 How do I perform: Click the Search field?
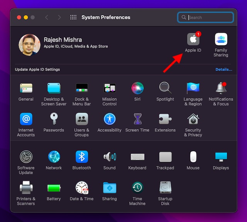[x=205, y=17]
